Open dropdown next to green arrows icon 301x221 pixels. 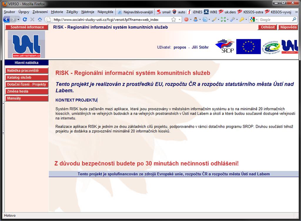click(228, 20)
